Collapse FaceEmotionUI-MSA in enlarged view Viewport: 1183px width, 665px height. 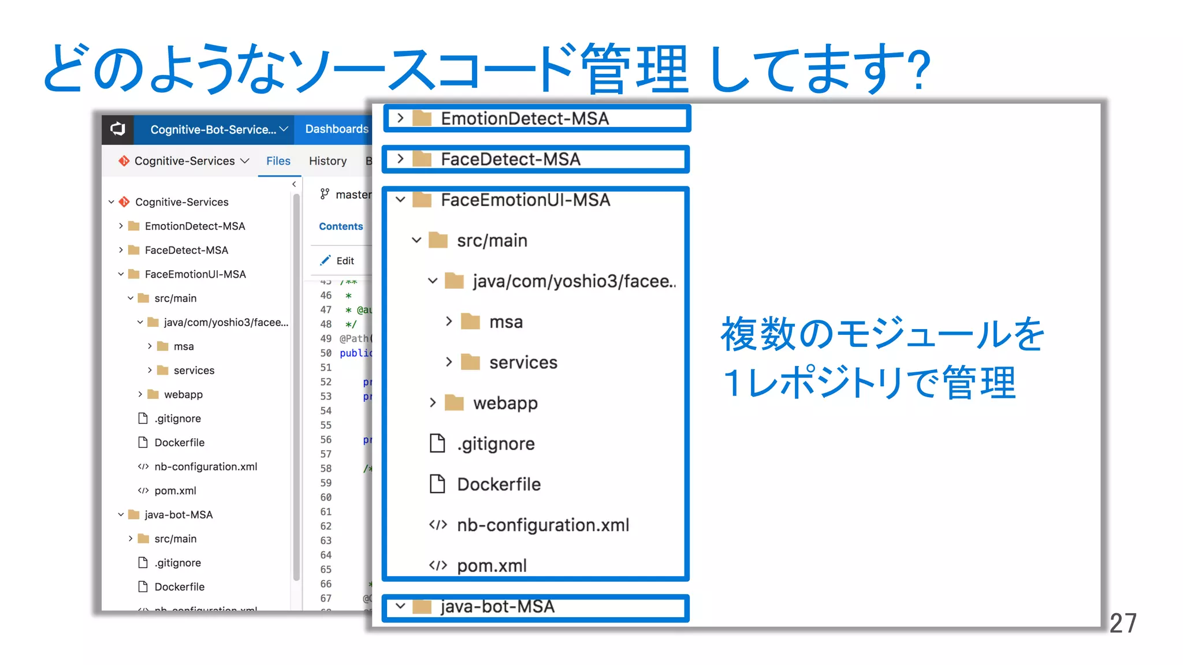click(x=400, y=200)
